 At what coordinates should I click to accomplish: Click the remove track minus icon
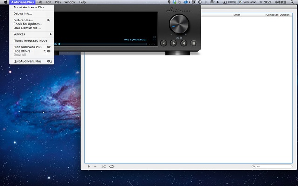[95, 166]
